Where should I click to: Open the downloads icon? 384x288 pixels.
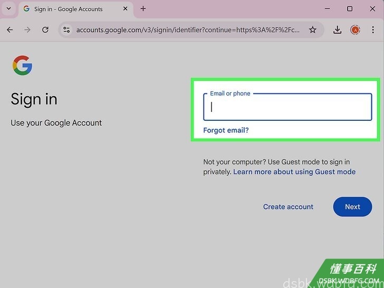click(337, 30)
